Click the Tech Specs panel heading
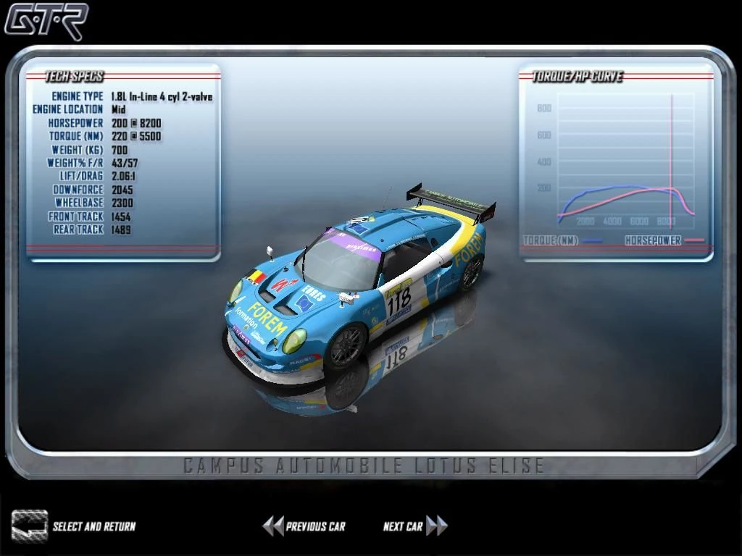 click(75, 76)
